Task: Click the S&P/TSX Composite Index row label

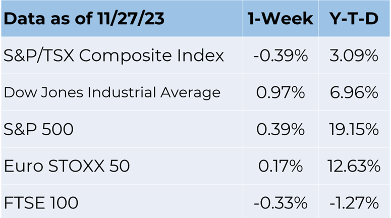Action: point(114,56)
